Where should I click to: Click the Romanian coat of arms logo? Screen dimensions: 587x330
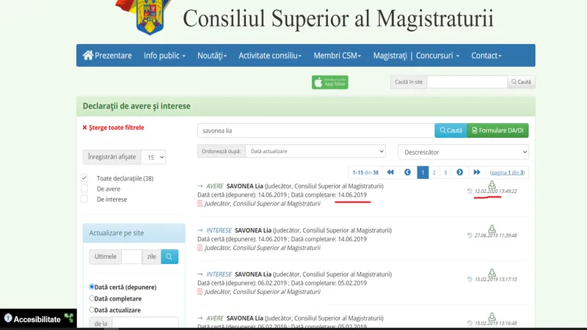pos(150,17)
